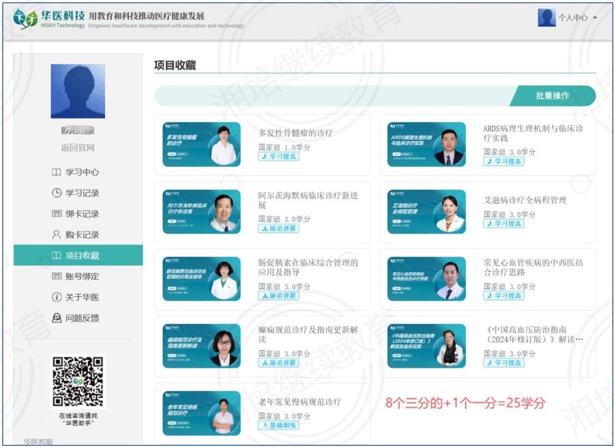Viewport: 615px width, 447px height.
Task: Open the 个人中心 dropdown menu
Action: pos(578,18)
